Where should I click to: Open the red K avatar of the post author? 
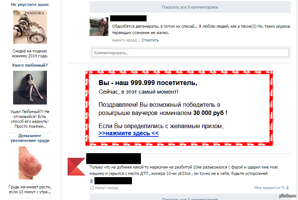pyautogui.click(x=76, y=167)
